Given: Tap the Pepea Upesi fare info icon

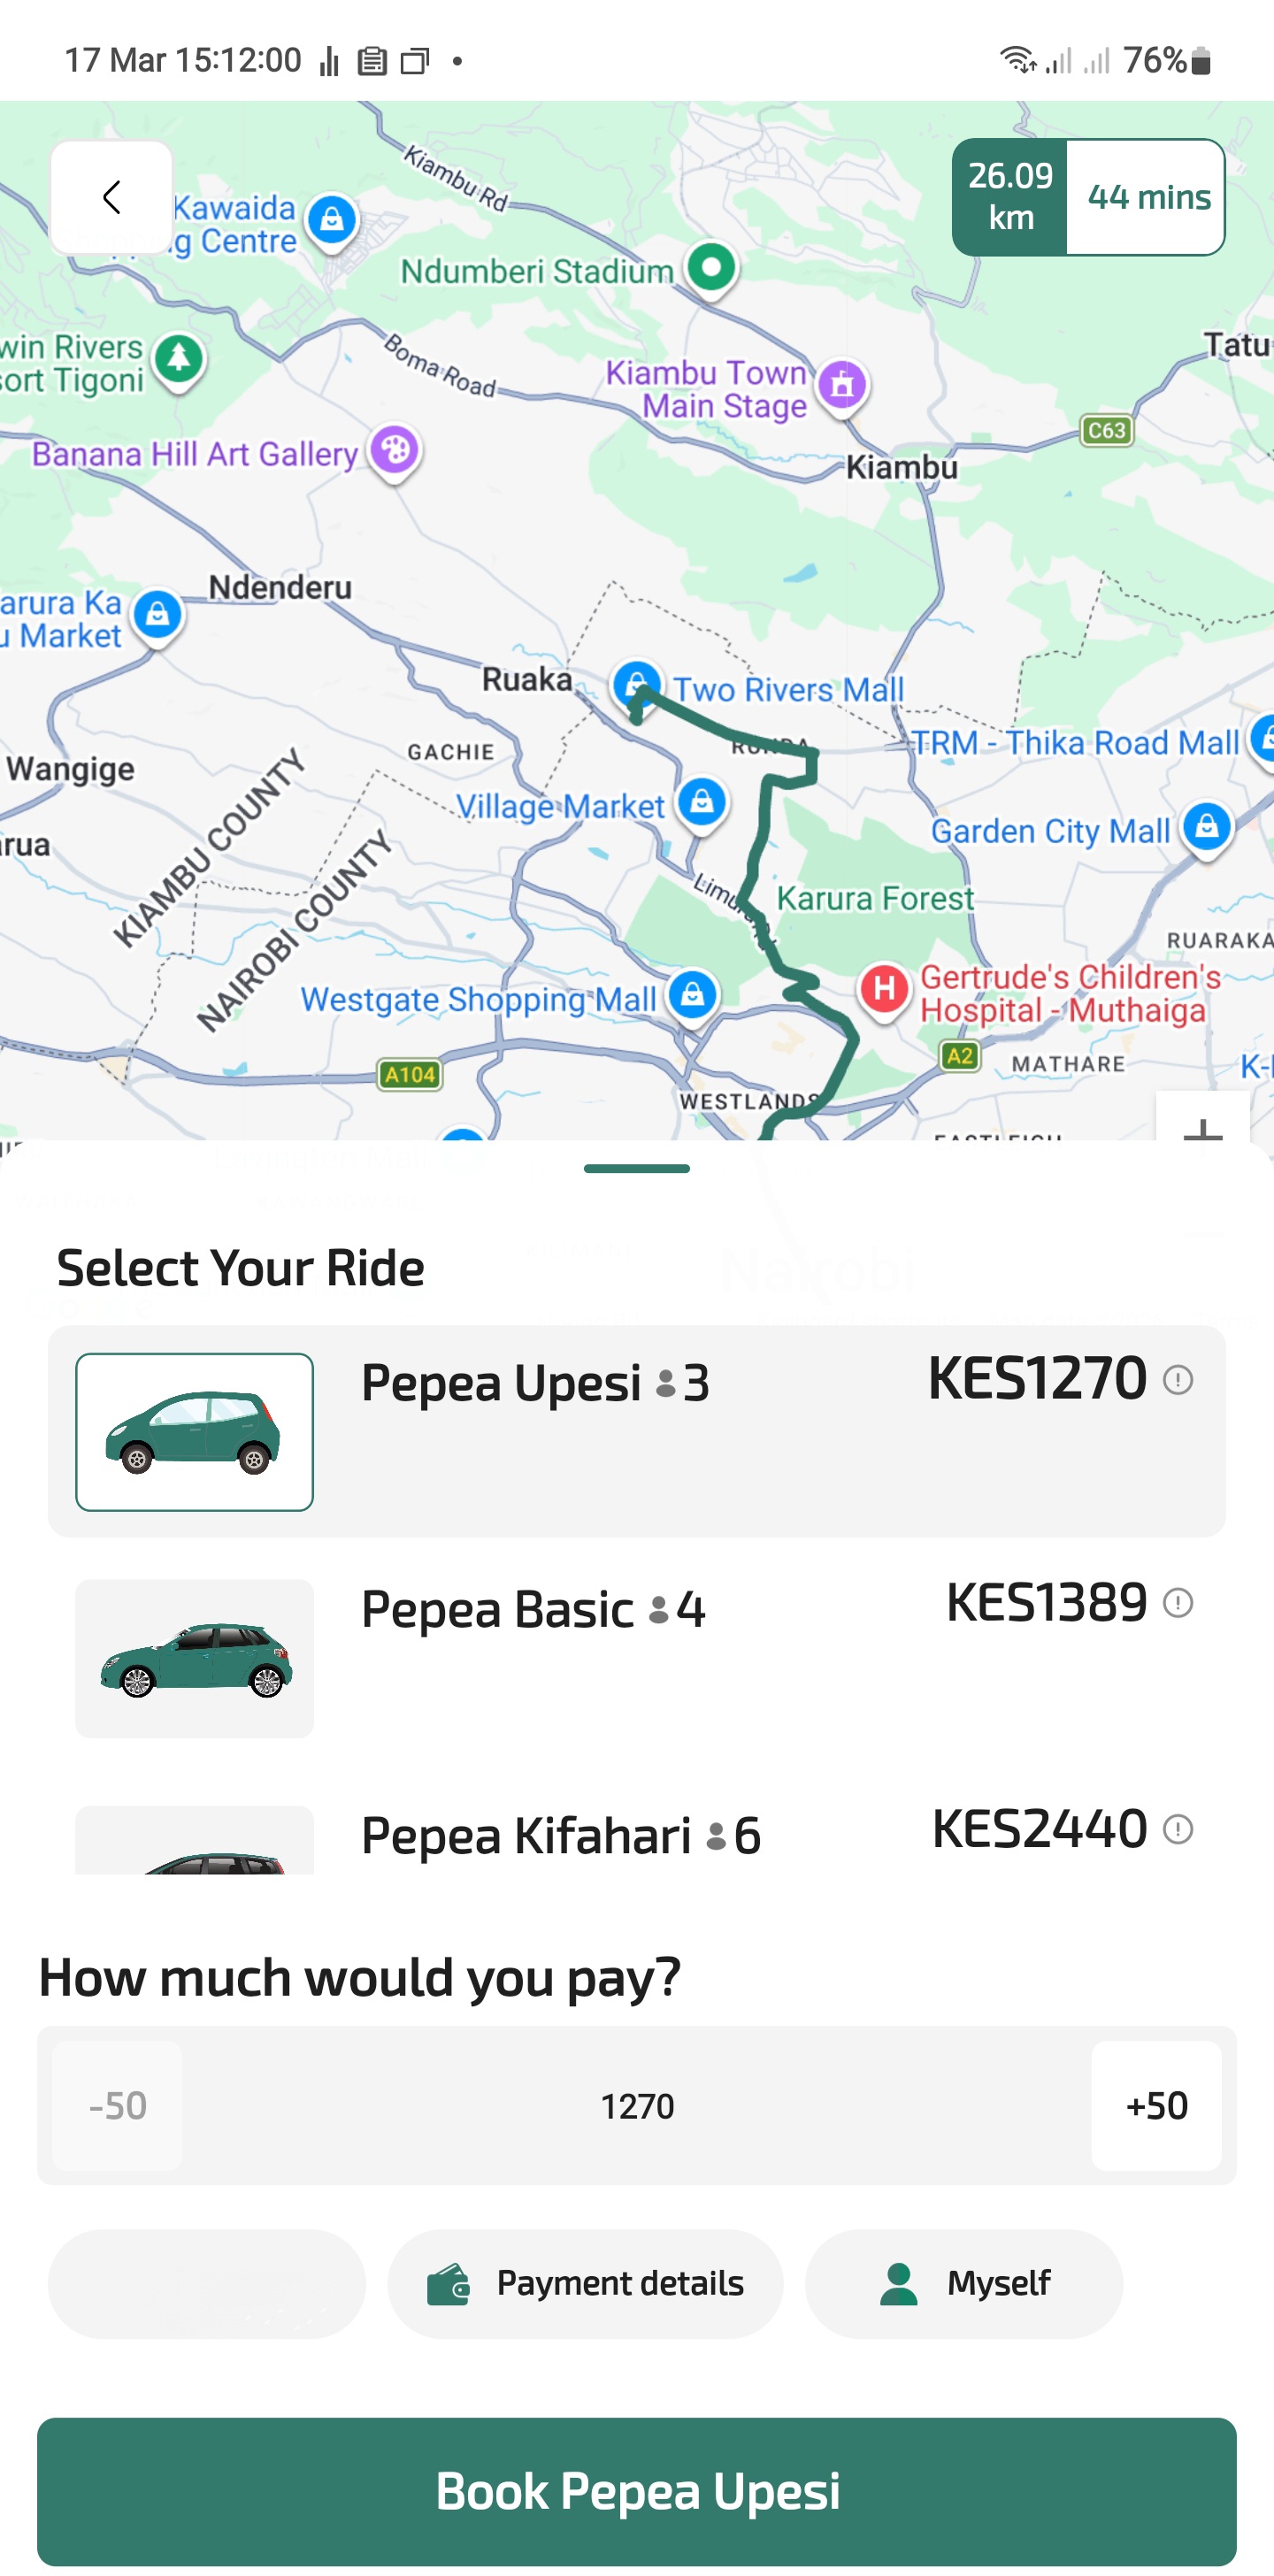Looking at the screenshot, I should click(x=1177, y=1380).
